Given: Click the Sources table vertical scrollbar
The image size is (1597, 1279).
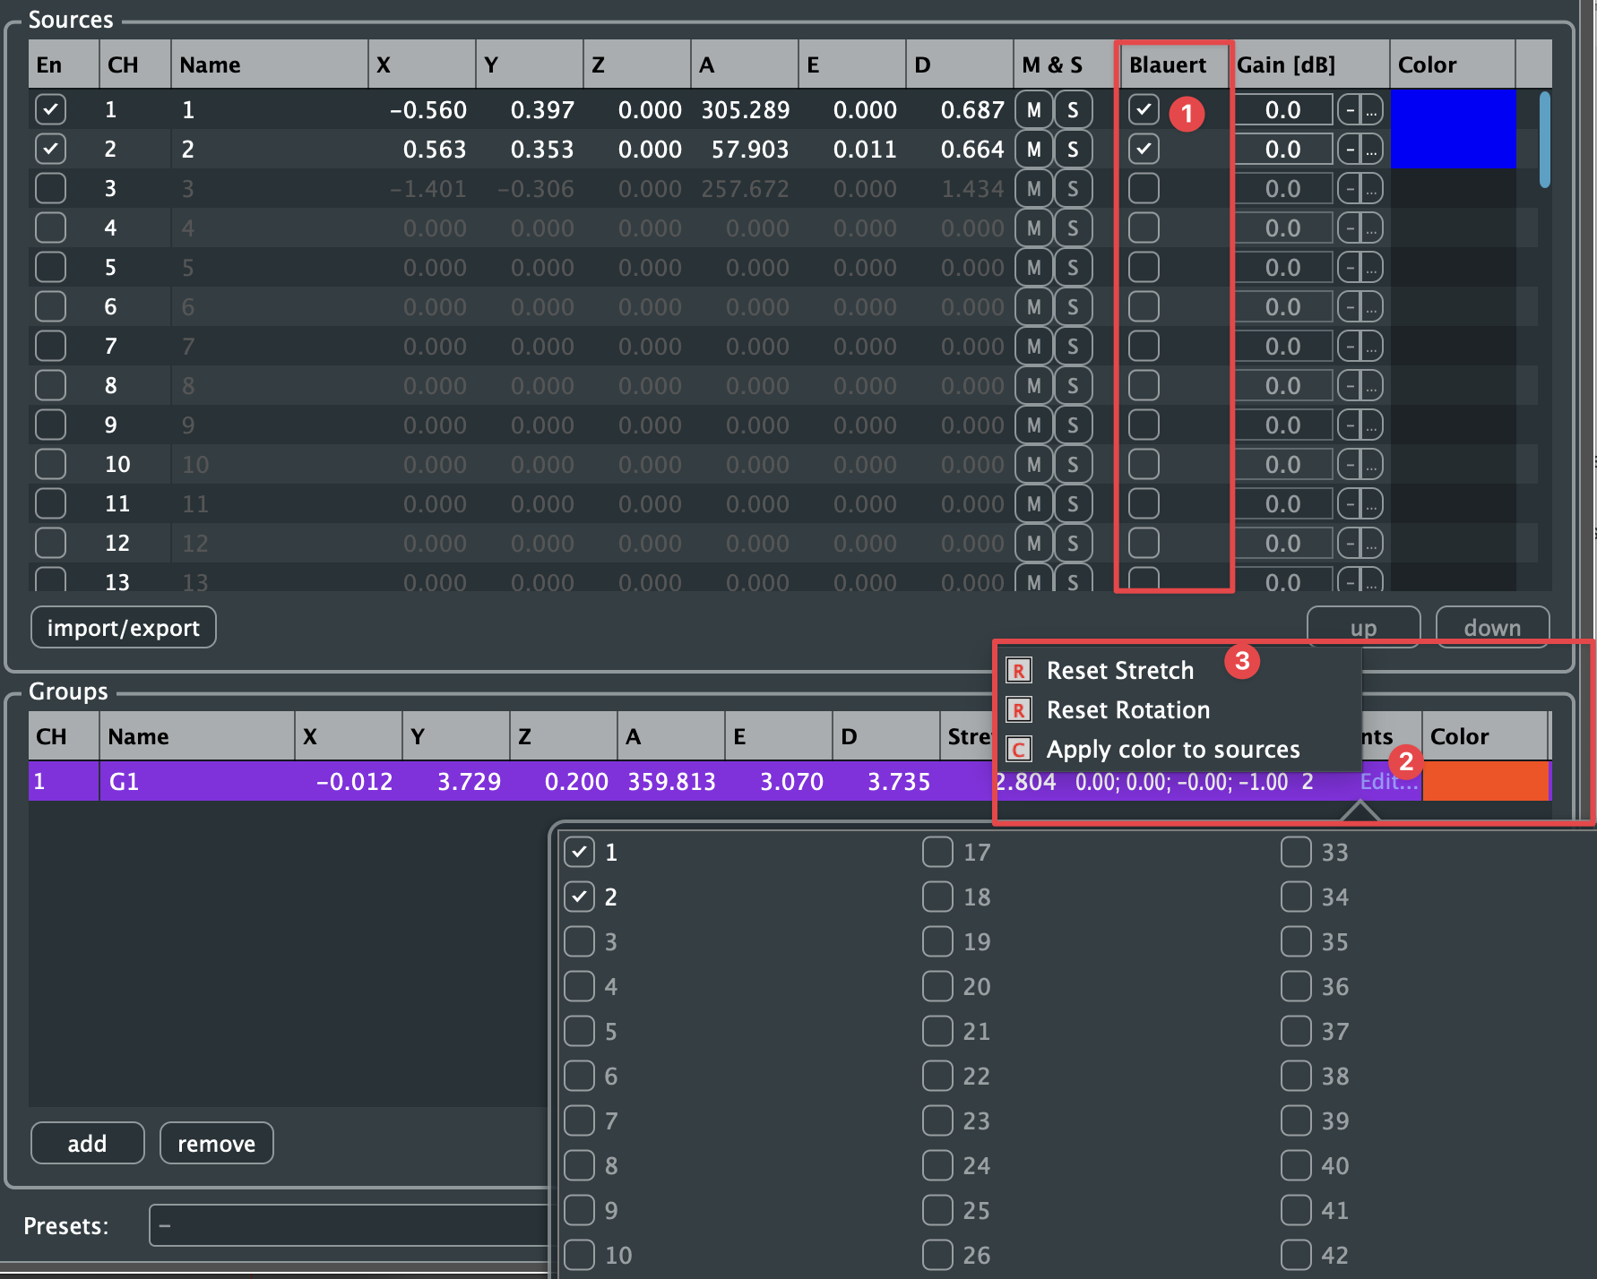Looking at the screenshot, I should coord(1544,139).
